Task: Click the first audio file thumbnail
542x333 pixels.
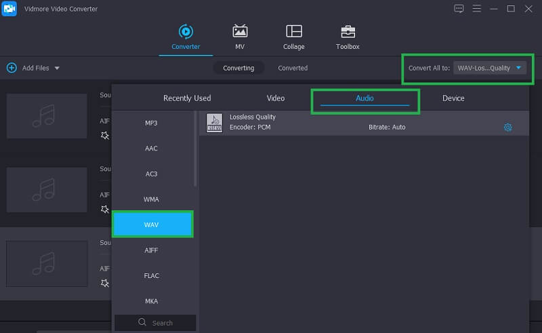Action: 47,116
